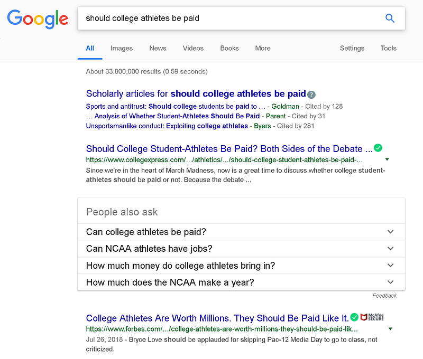Expand "Can NCAA athletes have jobs?" question
Screen dimensions: 423x359
(390, 249)
